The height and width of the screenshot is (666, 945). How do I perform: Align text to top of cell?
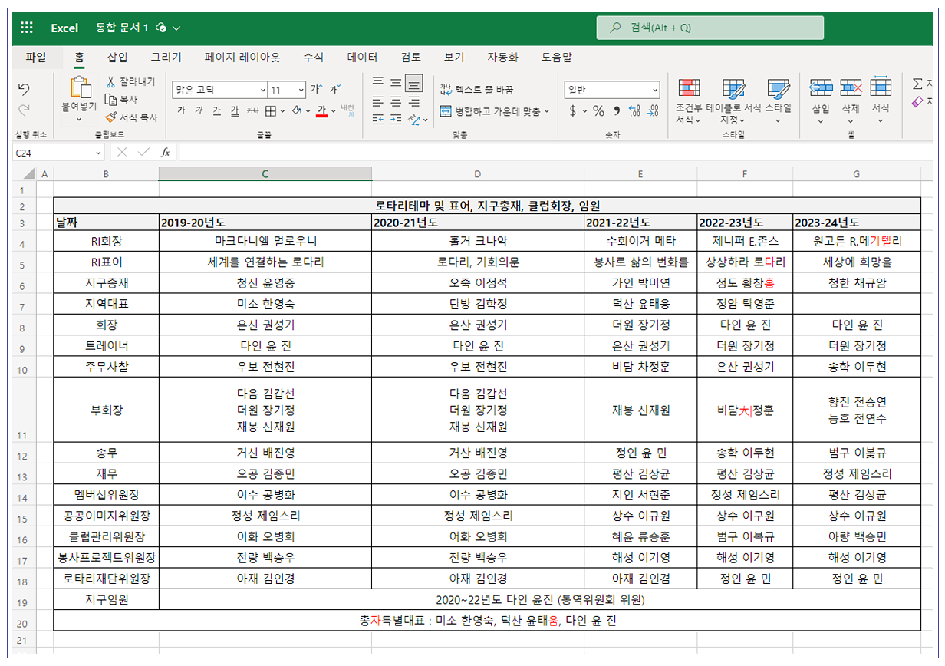[377, 82]
